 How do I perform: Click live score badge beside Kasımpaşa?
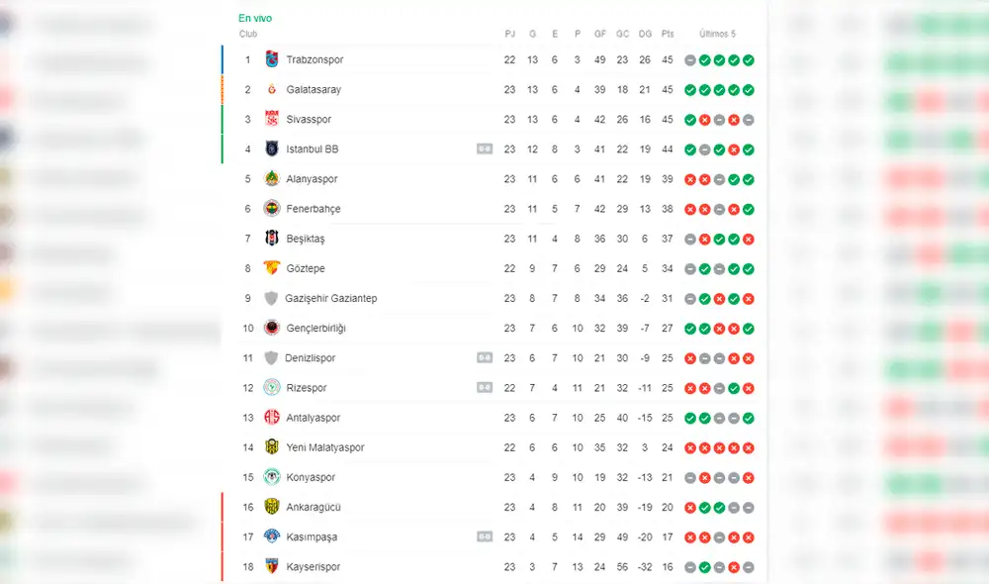(x=485, y=536)
